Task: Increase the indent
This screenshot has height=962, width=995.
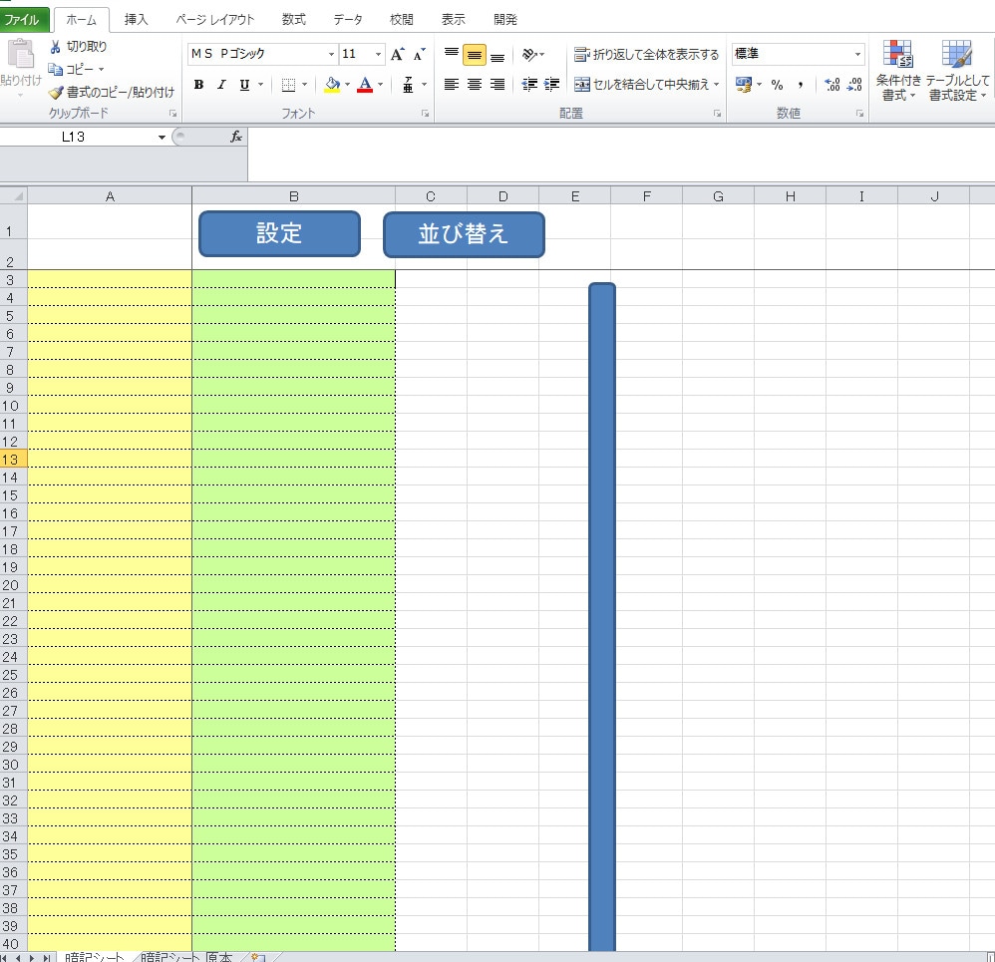Action: 552,85
